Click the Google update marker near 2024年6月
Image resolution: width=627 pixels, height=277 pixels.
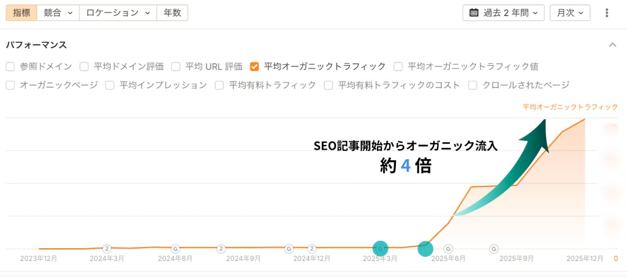[175, 248]
